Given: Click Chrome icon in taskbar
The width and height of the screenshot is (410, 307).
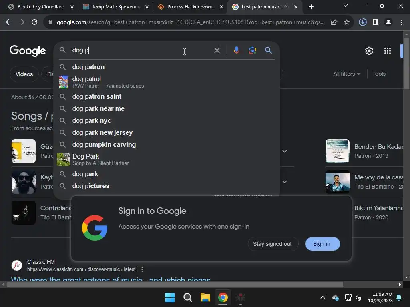Looking at the screenshot, I should click(223, 297).
